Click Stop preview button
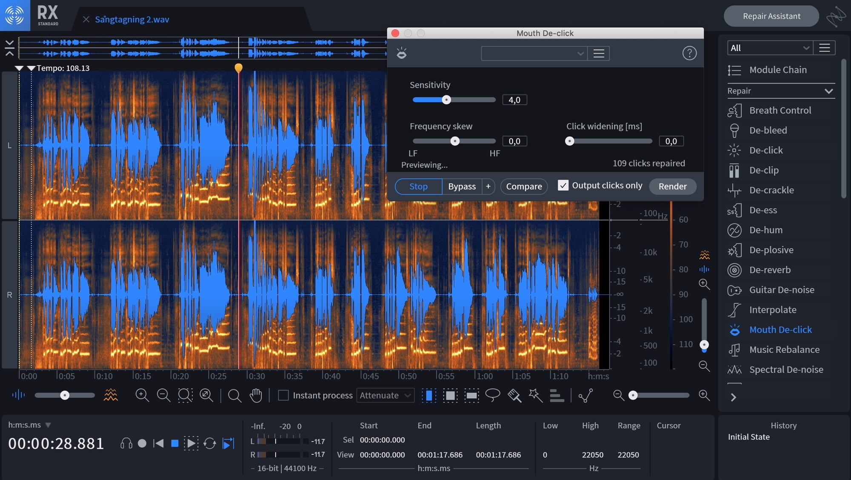The width and height of the screenshot is (851, 480). pyautogui.click(x=418, y=186)
